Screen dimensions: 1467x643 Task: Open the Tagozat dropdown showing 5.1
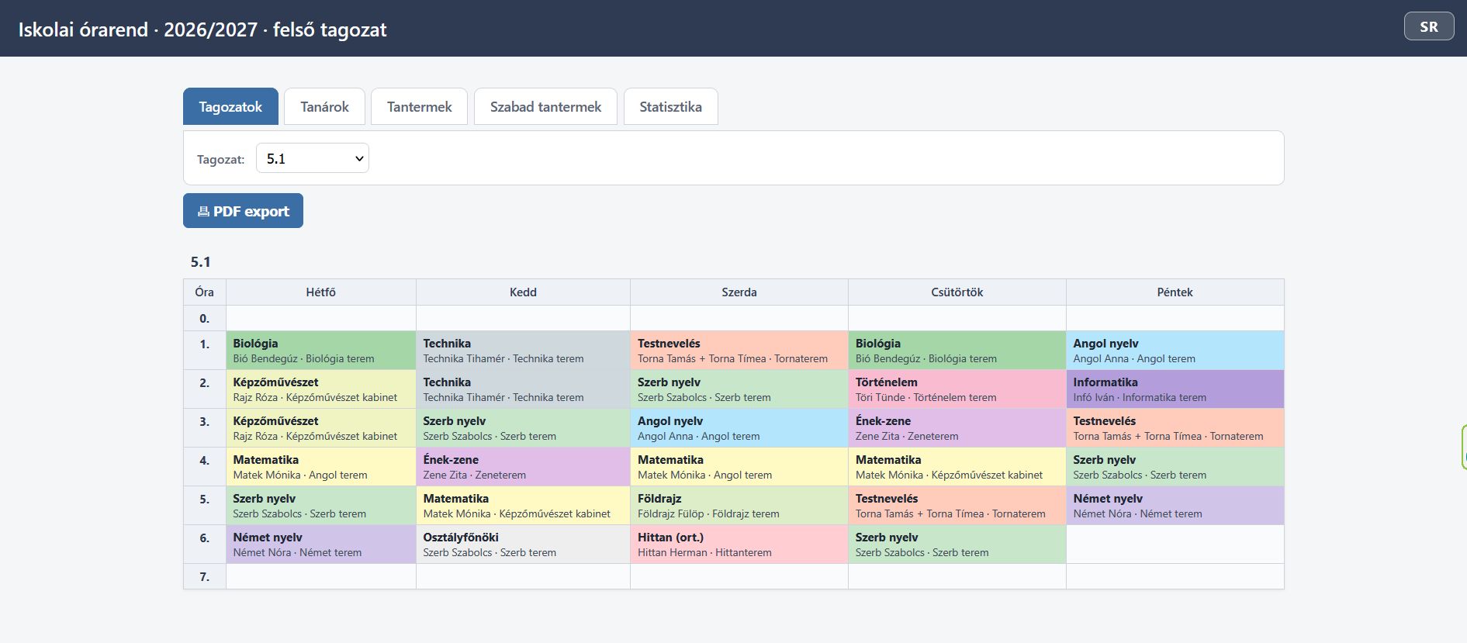pyautogui.click(x=313, y=158)
